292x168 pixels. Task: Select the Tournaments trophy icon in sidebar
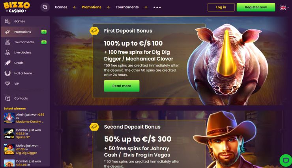point(7,42)
